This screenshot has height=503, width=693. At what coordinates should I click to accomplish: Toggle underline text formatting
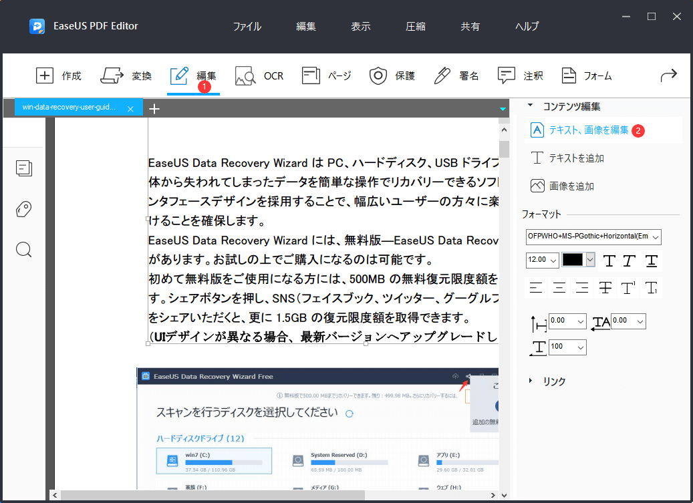650,261
